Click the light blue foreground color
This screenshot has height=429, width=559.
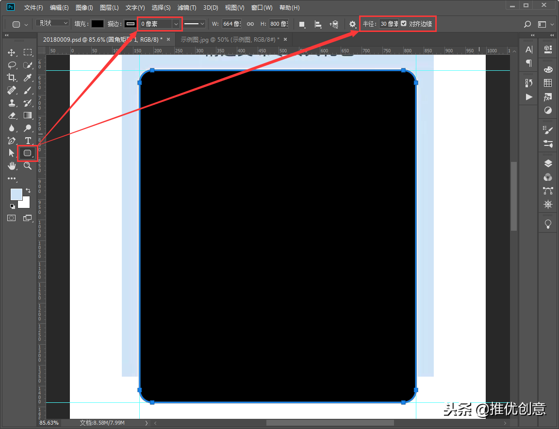16,194
